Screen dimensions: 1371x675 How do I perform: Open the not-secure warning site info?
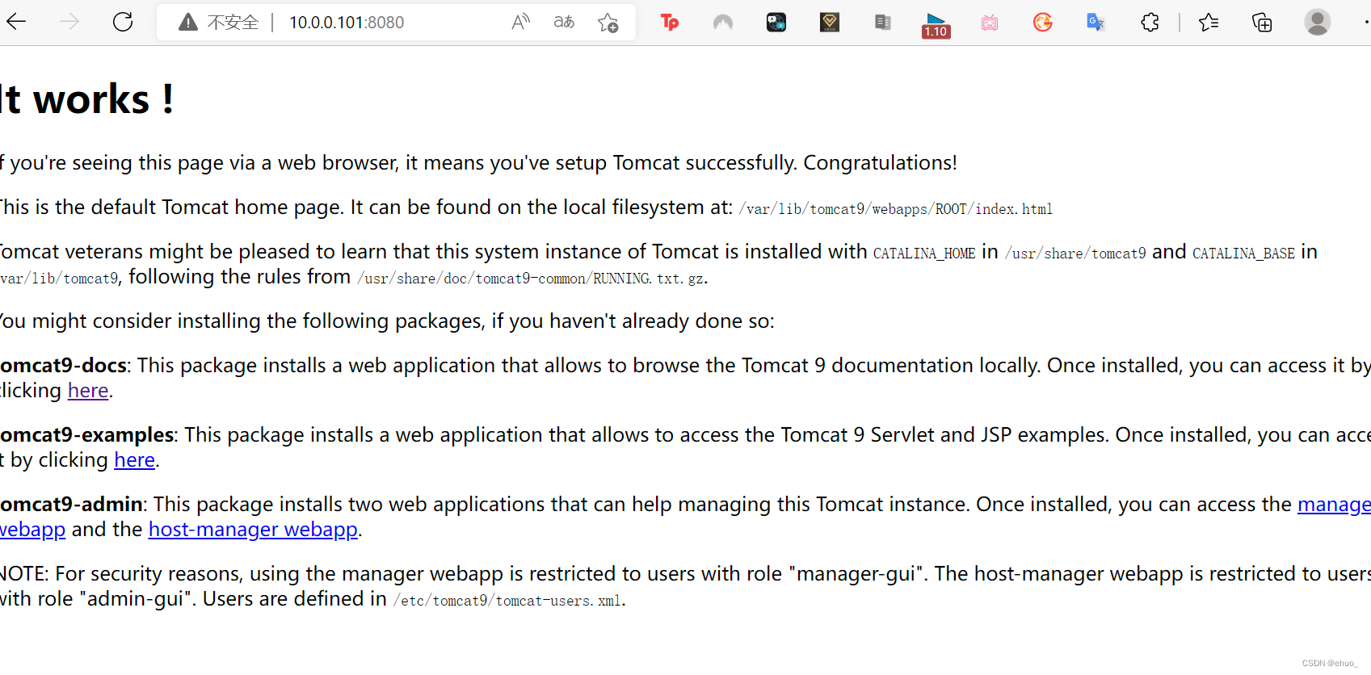[x=188, y=22]
